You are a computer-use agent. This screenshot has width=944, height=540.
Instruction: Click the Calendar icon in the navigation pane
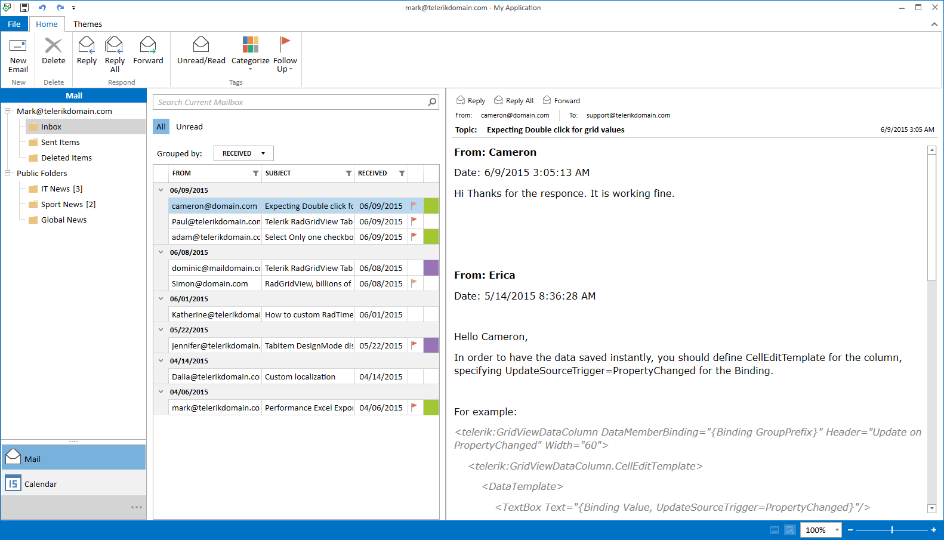tap(13, 483)
